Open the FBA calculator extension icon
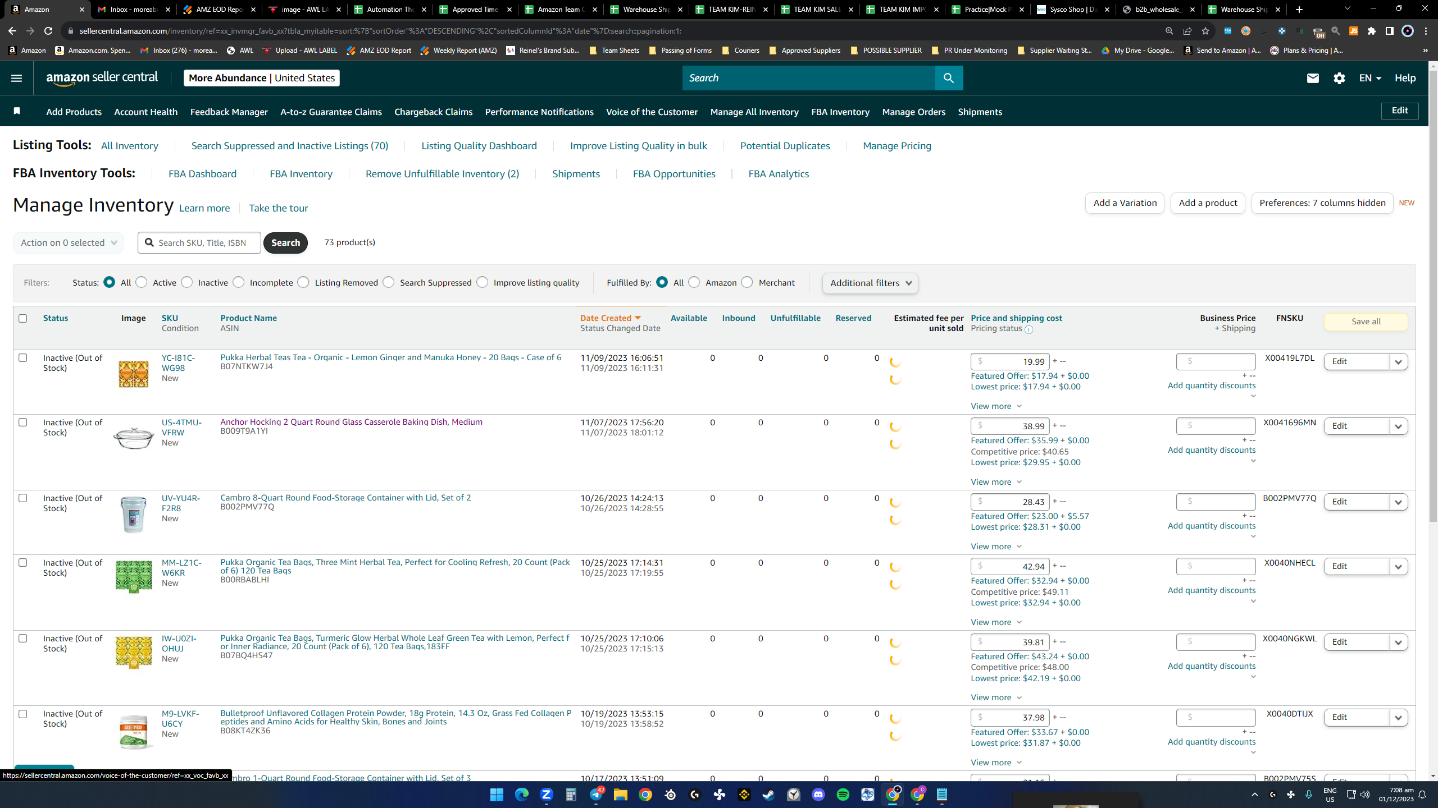Viewport: 1438px width, 808px height. pos(1228,31)
